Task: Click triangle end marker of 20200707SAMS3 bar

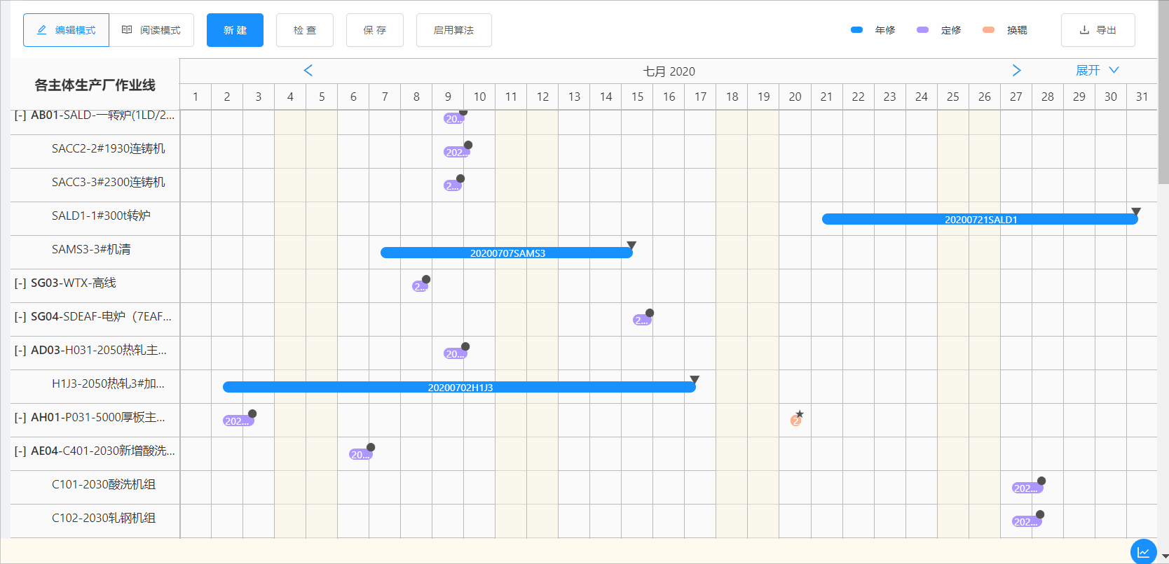Action: (631, 245)
